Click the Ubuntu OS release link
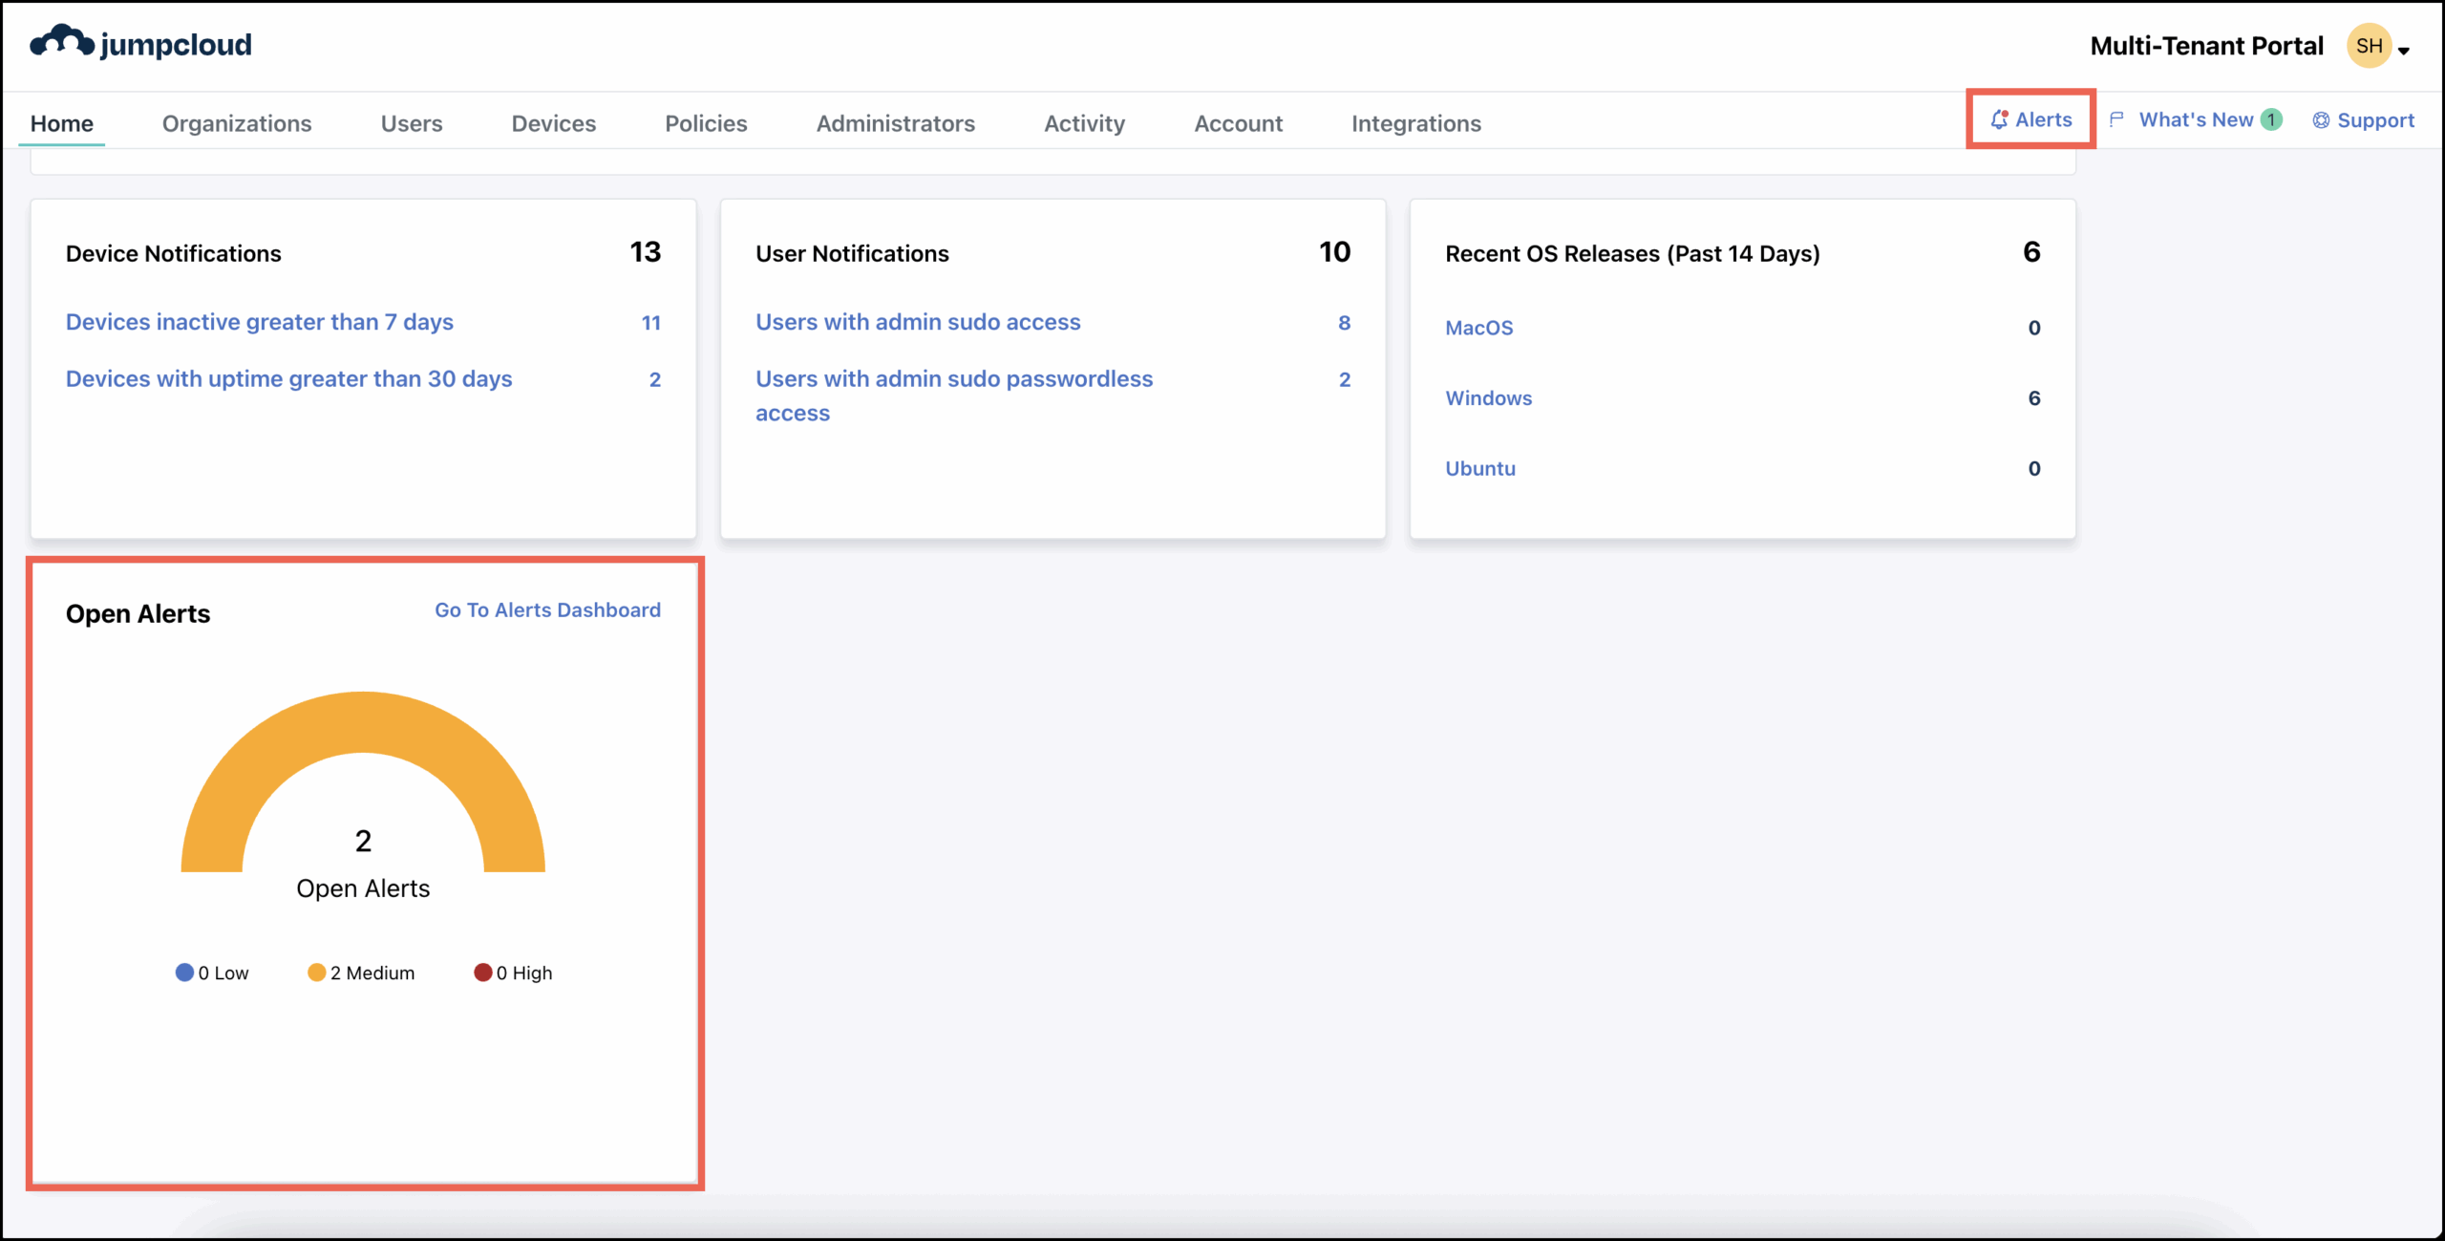Image resolution: width=2445 pixels, height=1241 pixels. [1479, 468]
